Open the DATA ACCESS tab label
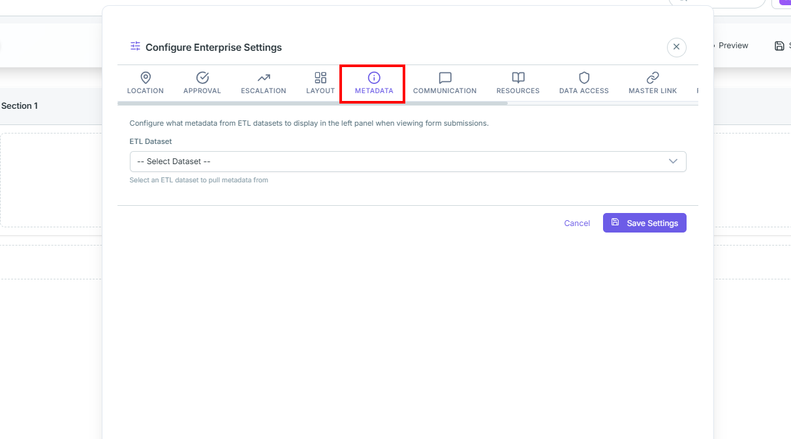This screenshot has width=791, height=439. tap(584, 91)
